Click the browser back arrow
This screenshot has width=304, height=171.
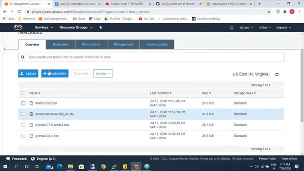5,11
